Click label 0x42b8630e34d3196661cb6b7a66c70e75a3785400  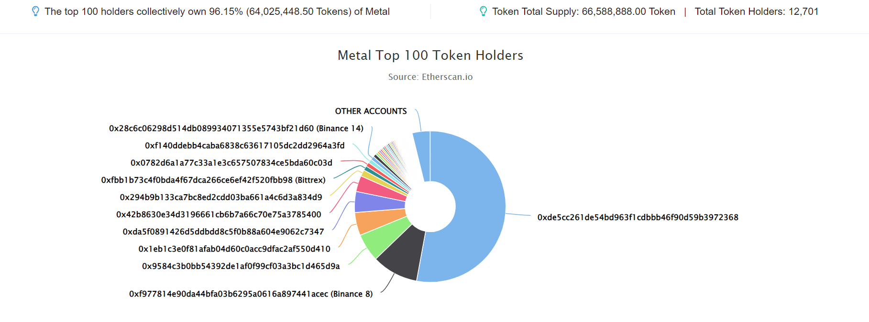pyautogui.click(x=219, y=214)
